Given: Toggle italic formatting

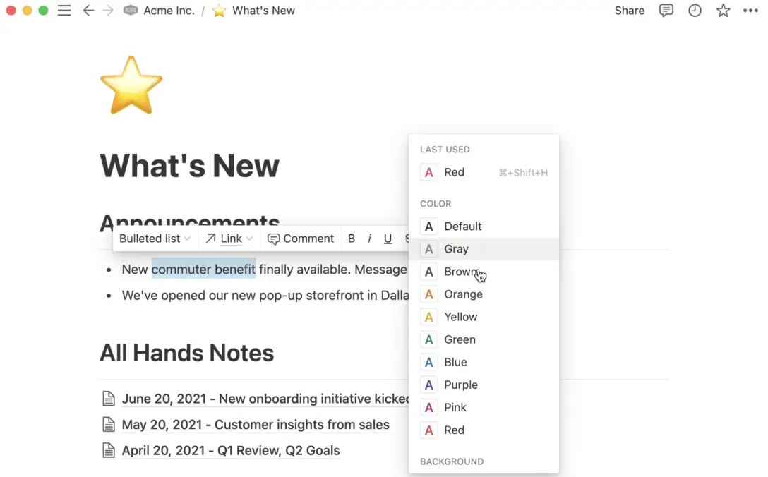Looking at the screenshot, I should [369, 238].
